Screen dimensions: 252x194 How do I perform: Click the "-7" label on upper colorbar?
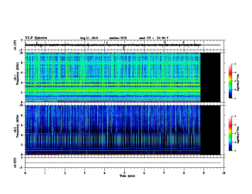click(235, 98)
